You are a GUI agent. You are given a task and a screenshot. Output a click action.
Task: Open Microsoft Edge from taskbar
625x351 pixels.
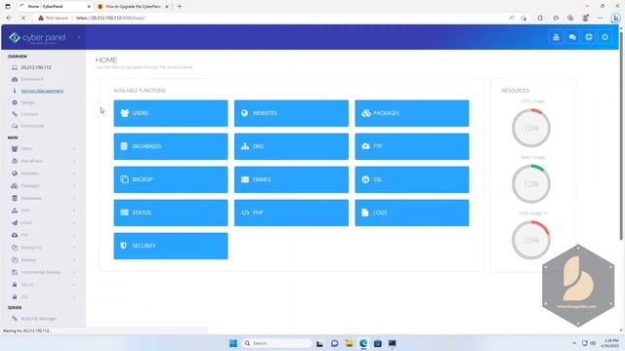(363, 343)
